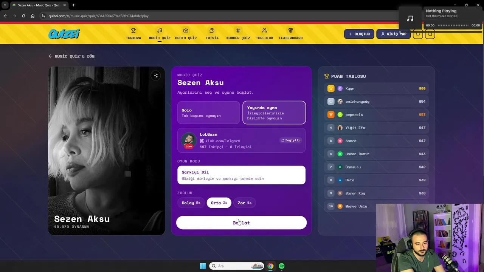The image size is (484, 272).
Task: Open notifications bell icon
Action: [418, 34]
